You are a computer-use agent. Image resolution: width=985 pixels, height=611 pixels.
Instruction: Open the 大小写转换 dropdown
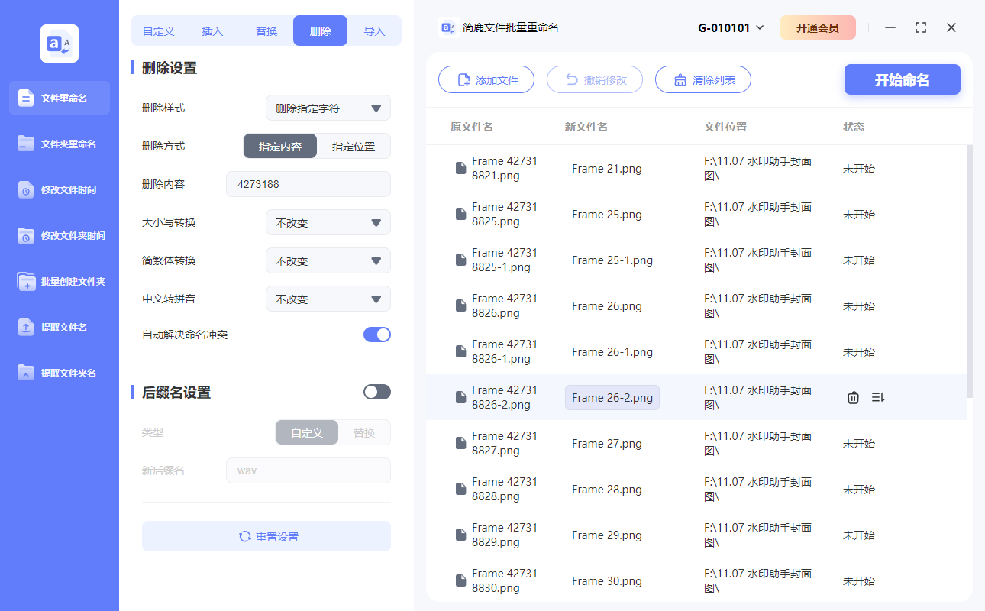click(x=328, y=222)
